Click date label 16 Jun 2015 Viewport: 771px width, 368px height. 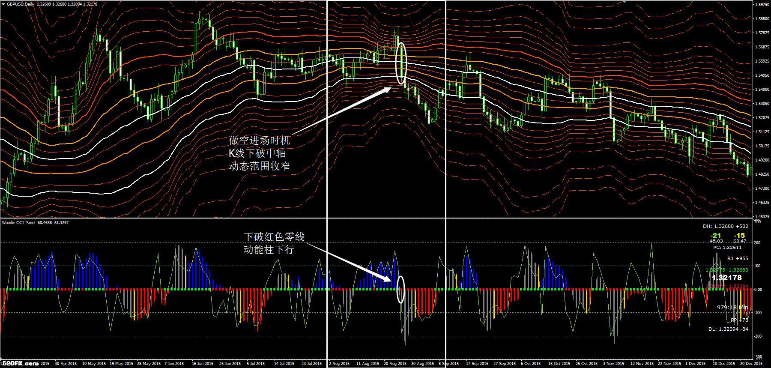coord(203,364)
